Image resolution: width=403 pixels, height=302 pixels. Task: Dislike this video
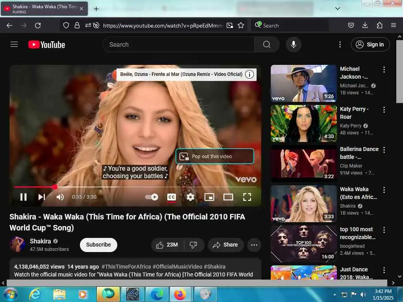tap(194, 245)
